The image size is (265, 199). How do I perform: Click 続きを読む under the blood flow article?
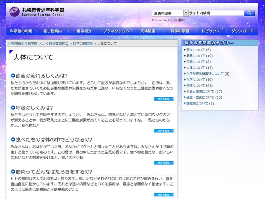coord(164,99)
